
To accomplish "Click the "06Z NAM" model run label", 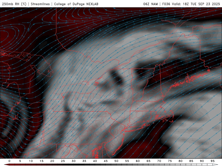I will (150, 4).
